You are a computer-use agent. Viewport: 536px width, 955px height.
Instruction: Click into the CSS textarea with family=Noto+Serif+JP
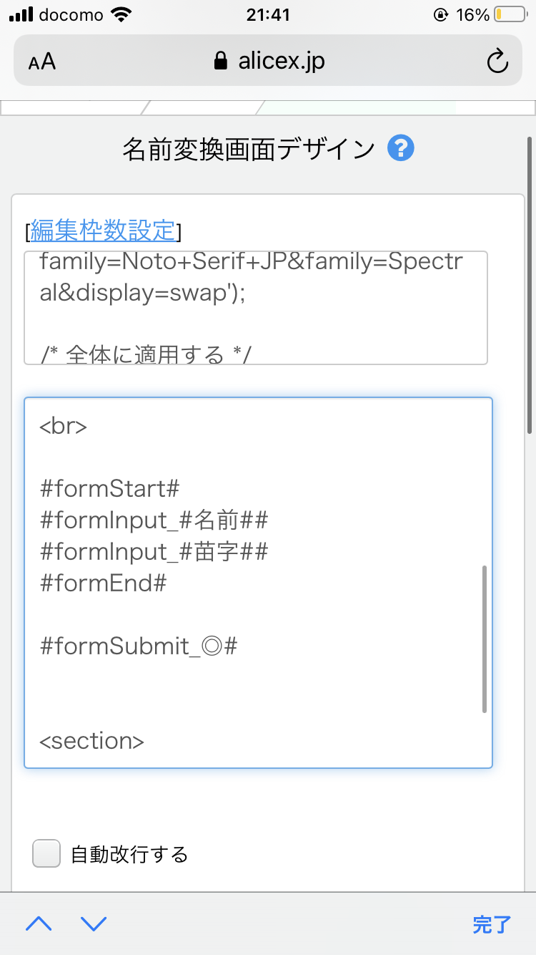(x=255, y=308)
